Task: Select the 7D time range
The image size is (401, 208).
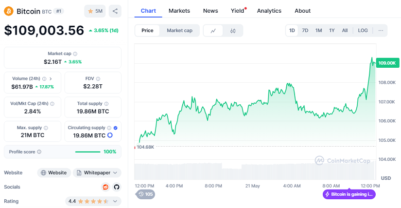Action: pyautogui.click(x=305, y=31)
